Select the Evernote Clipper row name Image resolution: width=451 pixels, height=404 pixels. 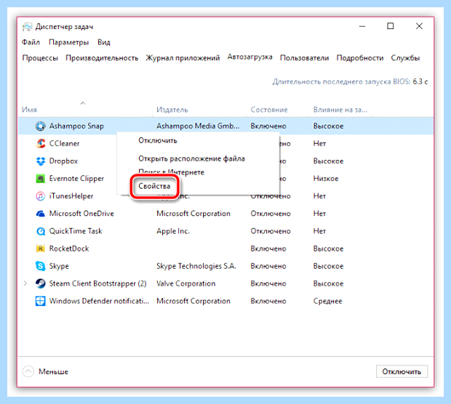click(x=76, y=179)
